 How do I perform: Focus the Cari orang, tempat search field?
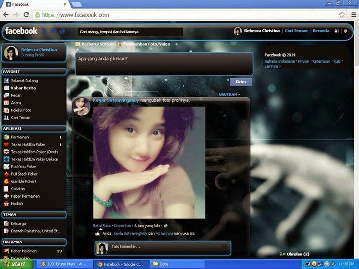coord(131,32)
